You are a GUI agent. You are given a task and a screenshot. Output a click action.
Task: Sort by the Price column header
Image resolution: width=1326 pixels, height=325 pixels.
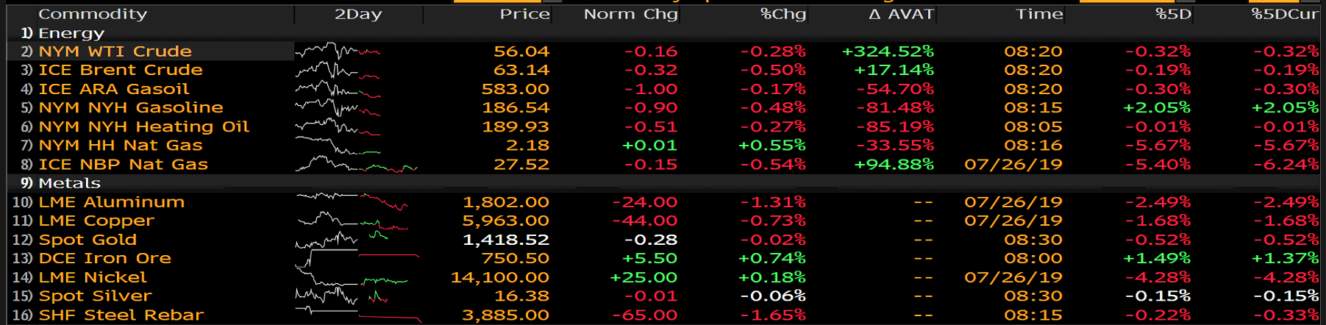[524, 14]
